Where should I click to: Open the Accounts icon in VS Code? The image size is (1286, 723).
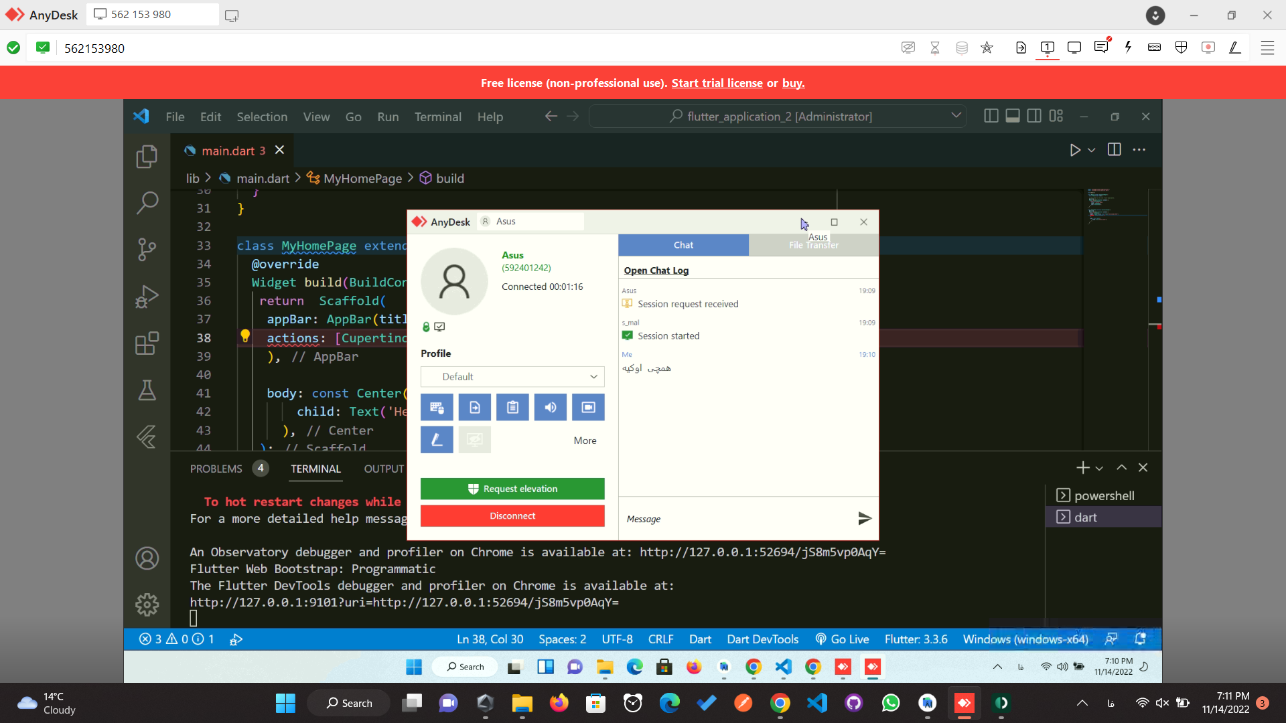(147, 558)
